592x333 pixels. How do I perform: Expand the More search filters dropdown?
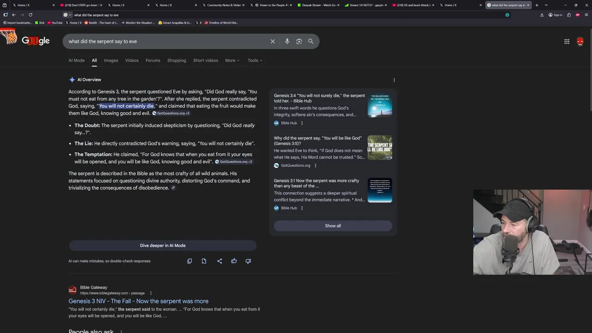click(232, 61)
